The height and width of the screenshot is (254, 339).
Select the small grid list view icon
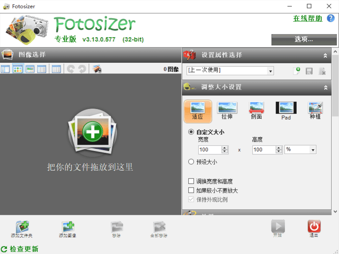pyautogui.click(x=42, y=69)
